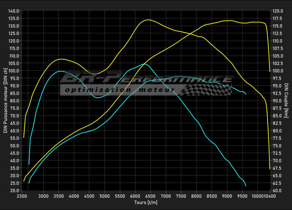Click the 'DIN Couple [Nm]' axis title
The width and height of the screenshot is (292, 210).
click(287, 100)
